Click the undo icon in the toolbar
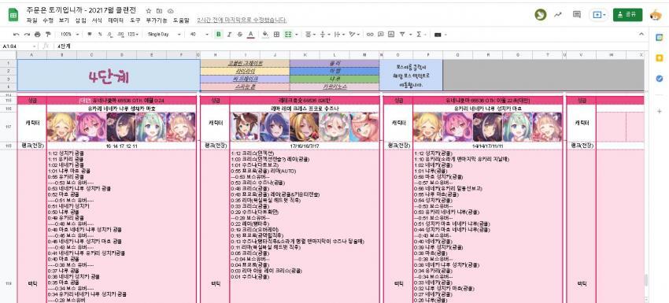 [x=17, y=34]
